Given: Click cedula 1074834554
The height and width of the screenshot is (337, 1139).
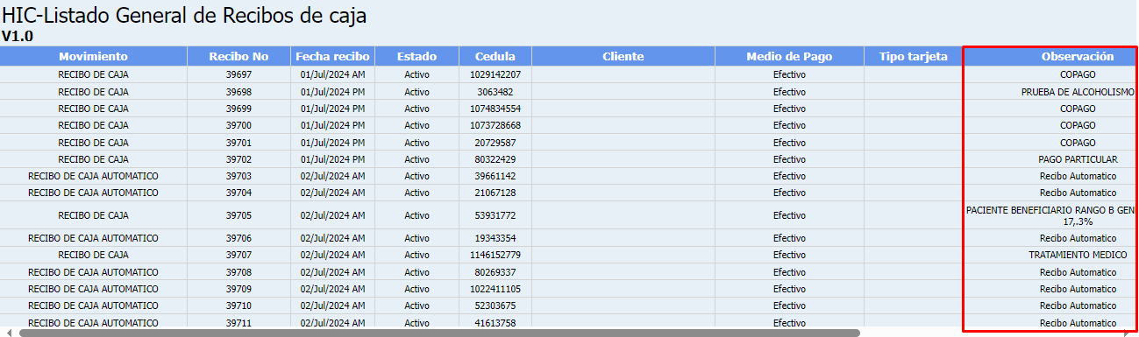Looking at the screenshot, I should pos(495,109).
